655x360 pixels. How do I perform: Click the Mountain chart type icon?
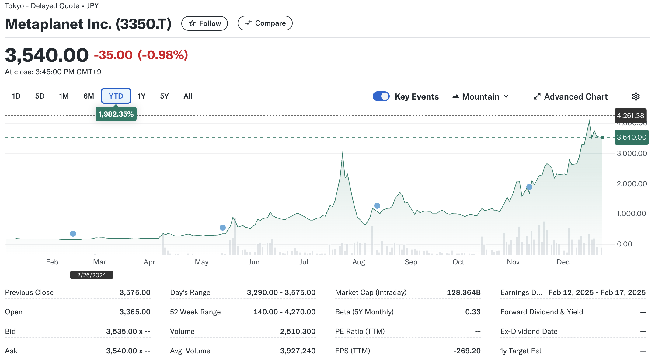[x=455, y=96]
